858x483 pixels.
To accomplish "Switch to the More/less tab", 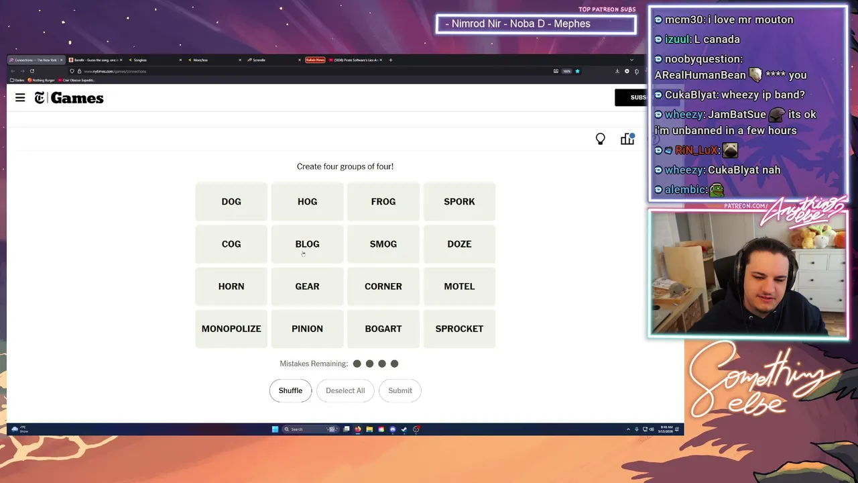I will pyautogui.click(x=214, y=60).
